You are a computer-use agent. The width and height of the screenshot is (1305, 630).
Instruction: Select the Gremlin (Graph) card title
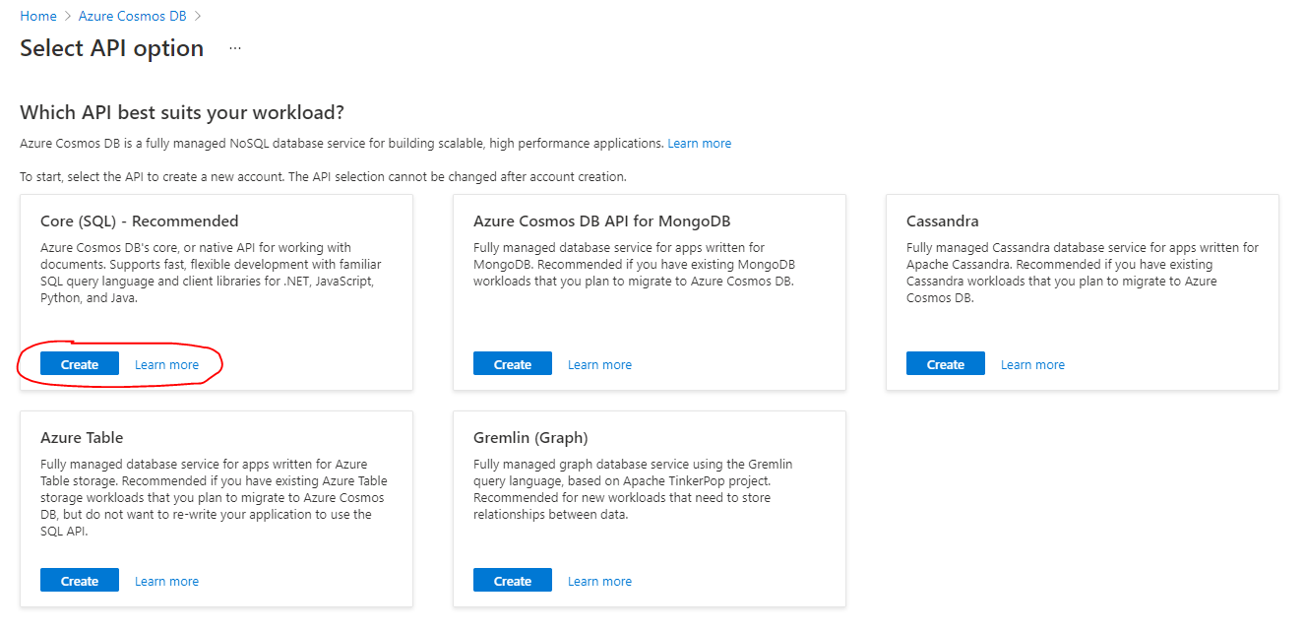(530, 437)
